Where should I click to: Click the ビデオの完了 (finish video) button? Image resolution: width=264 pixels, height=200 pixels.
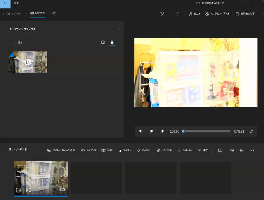pyautogui.click(x=245, y=14)
